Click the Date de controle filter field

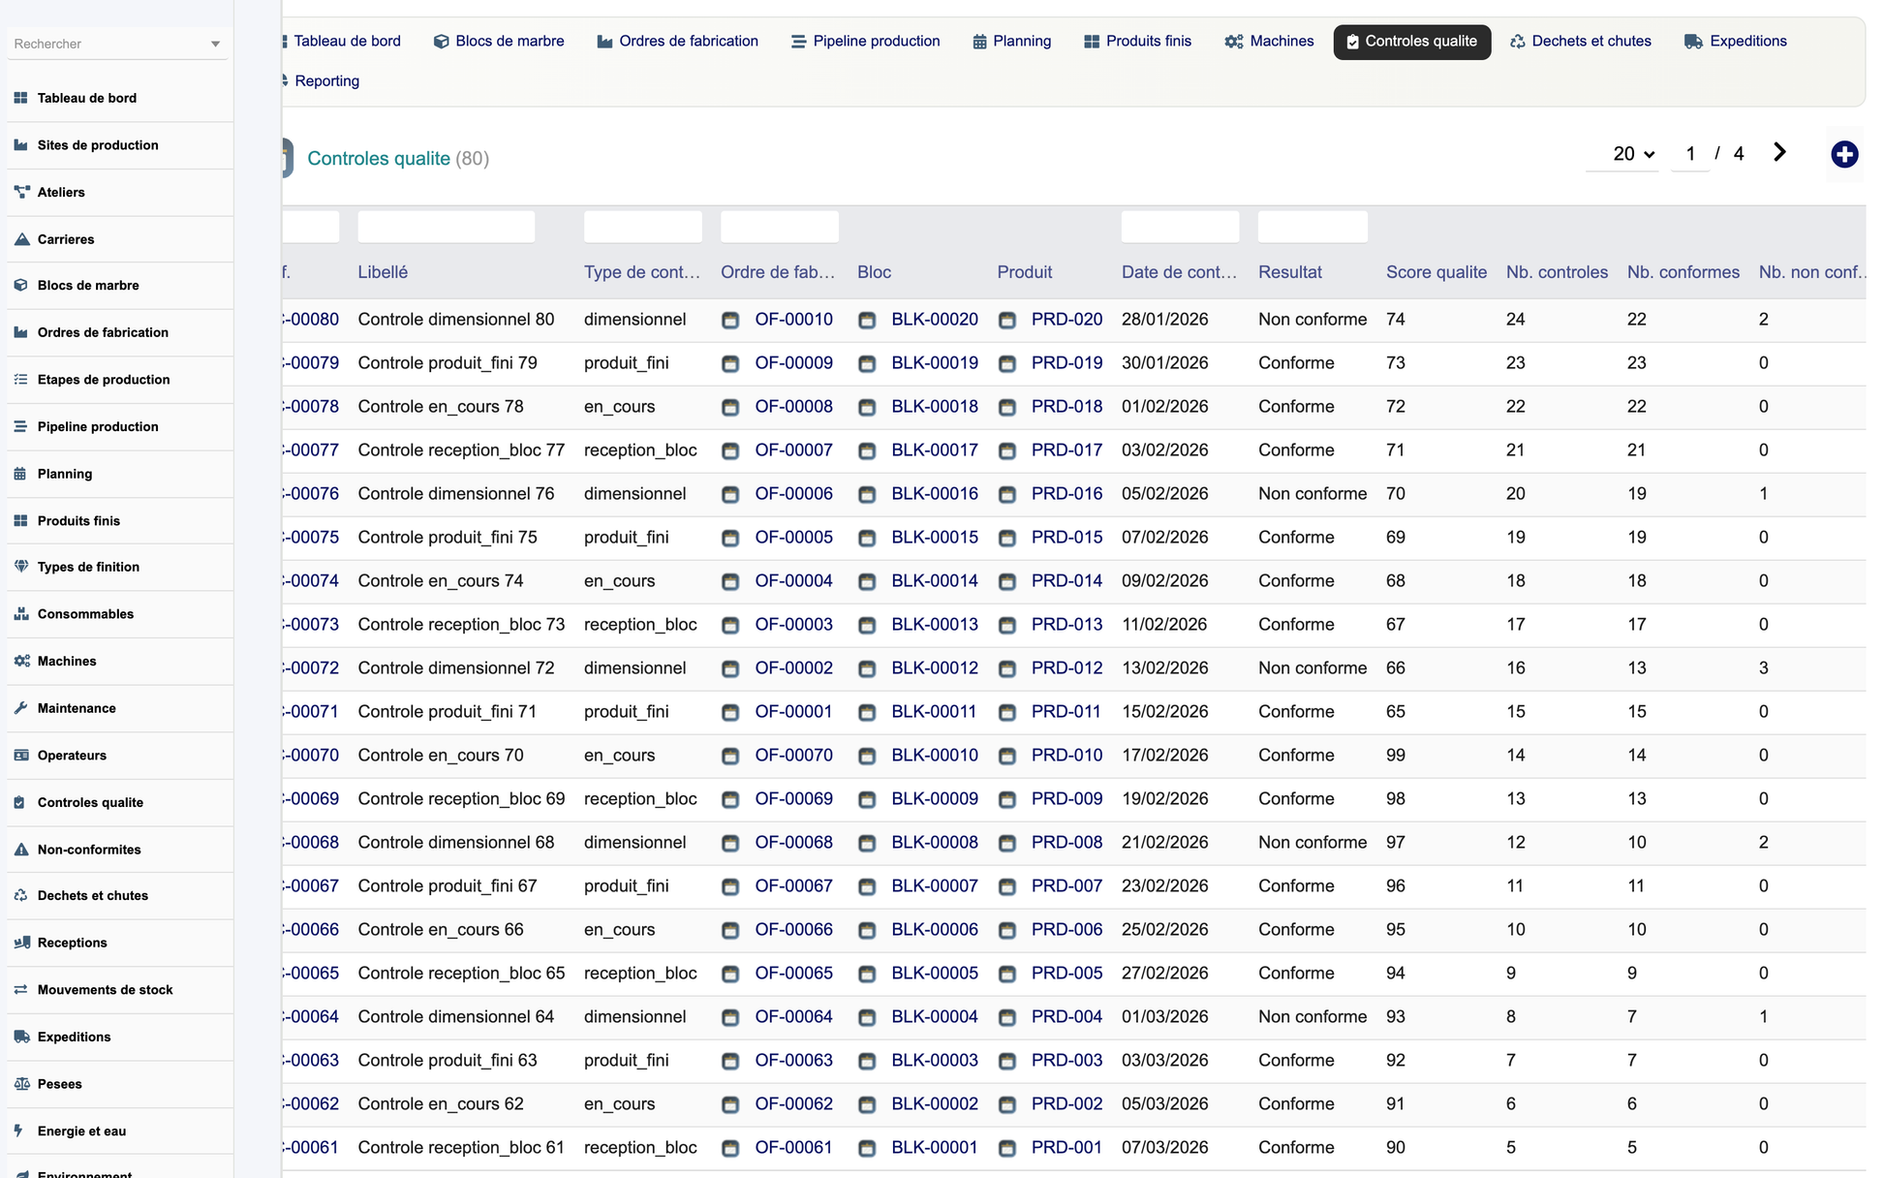pos(1180,227)
